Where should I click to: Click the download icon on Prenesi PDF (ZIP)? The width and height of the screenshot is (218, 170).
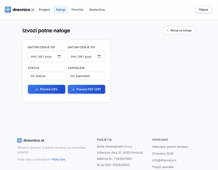(74, 89)
